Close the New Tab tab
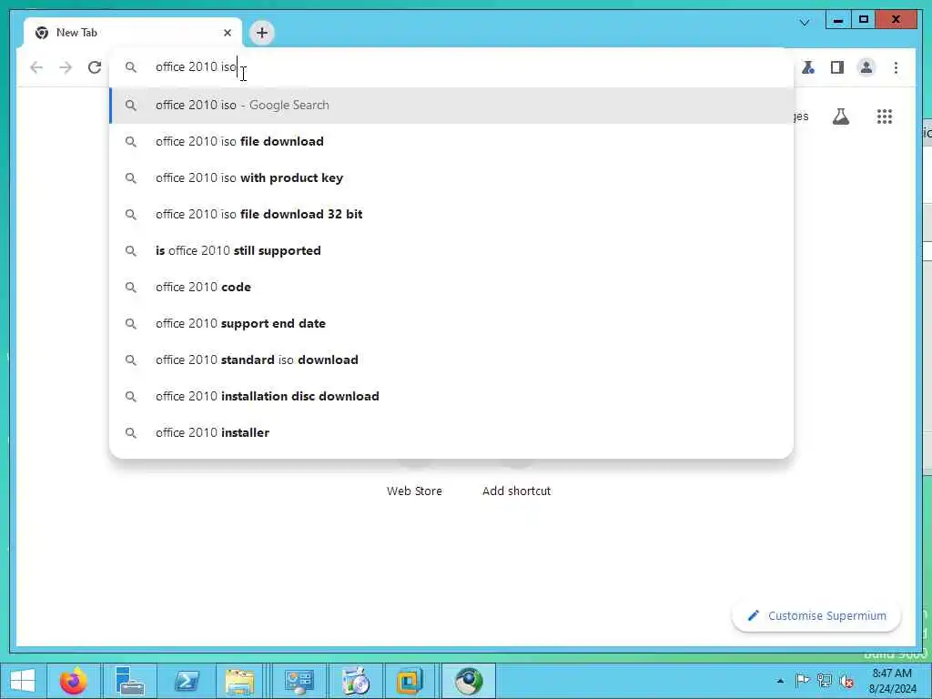Image resolution: width=932 pixels, height=699 pixels. click(x=227, y=33)
